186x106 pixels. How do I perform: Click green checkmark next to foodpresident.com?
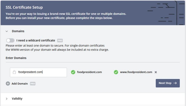73,72
